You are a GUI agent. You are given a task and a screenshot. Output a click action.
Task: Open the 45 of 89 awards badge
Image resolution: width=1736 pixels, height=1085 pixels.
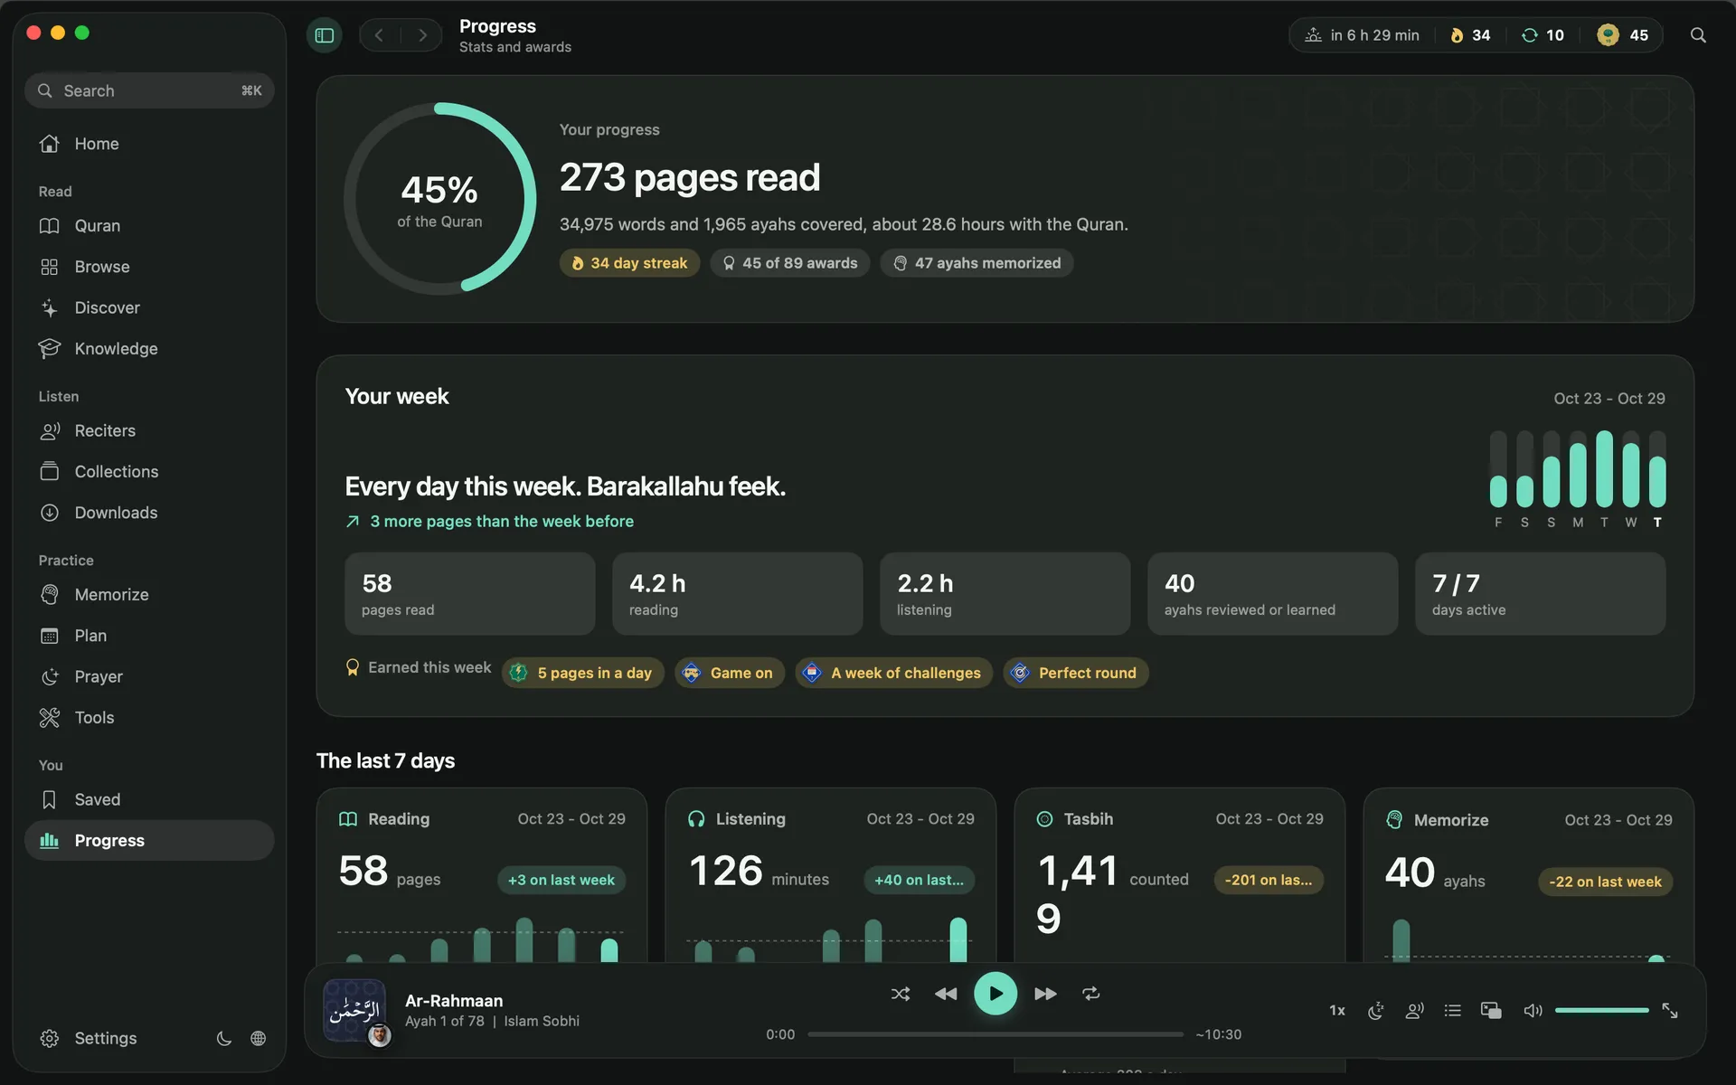pos(790,263)
